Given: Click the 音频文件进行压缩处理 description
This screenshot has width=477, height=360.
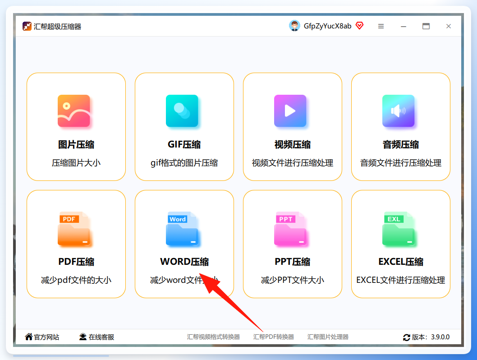Looking at the screenshot, I should pos(401,163).
